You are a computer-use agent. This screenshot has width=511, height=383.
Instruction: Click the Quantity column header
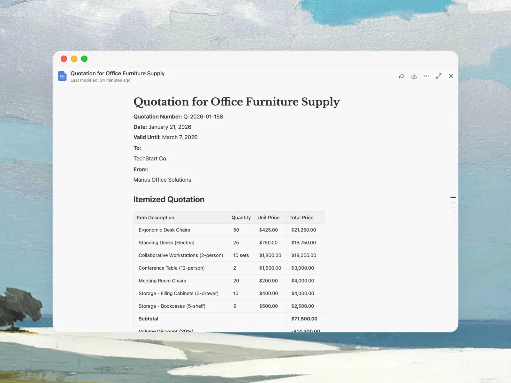[241, 217]
